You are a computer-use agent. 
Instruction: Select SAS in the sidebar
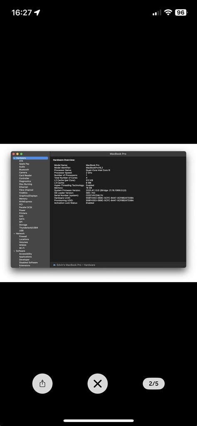21,216
